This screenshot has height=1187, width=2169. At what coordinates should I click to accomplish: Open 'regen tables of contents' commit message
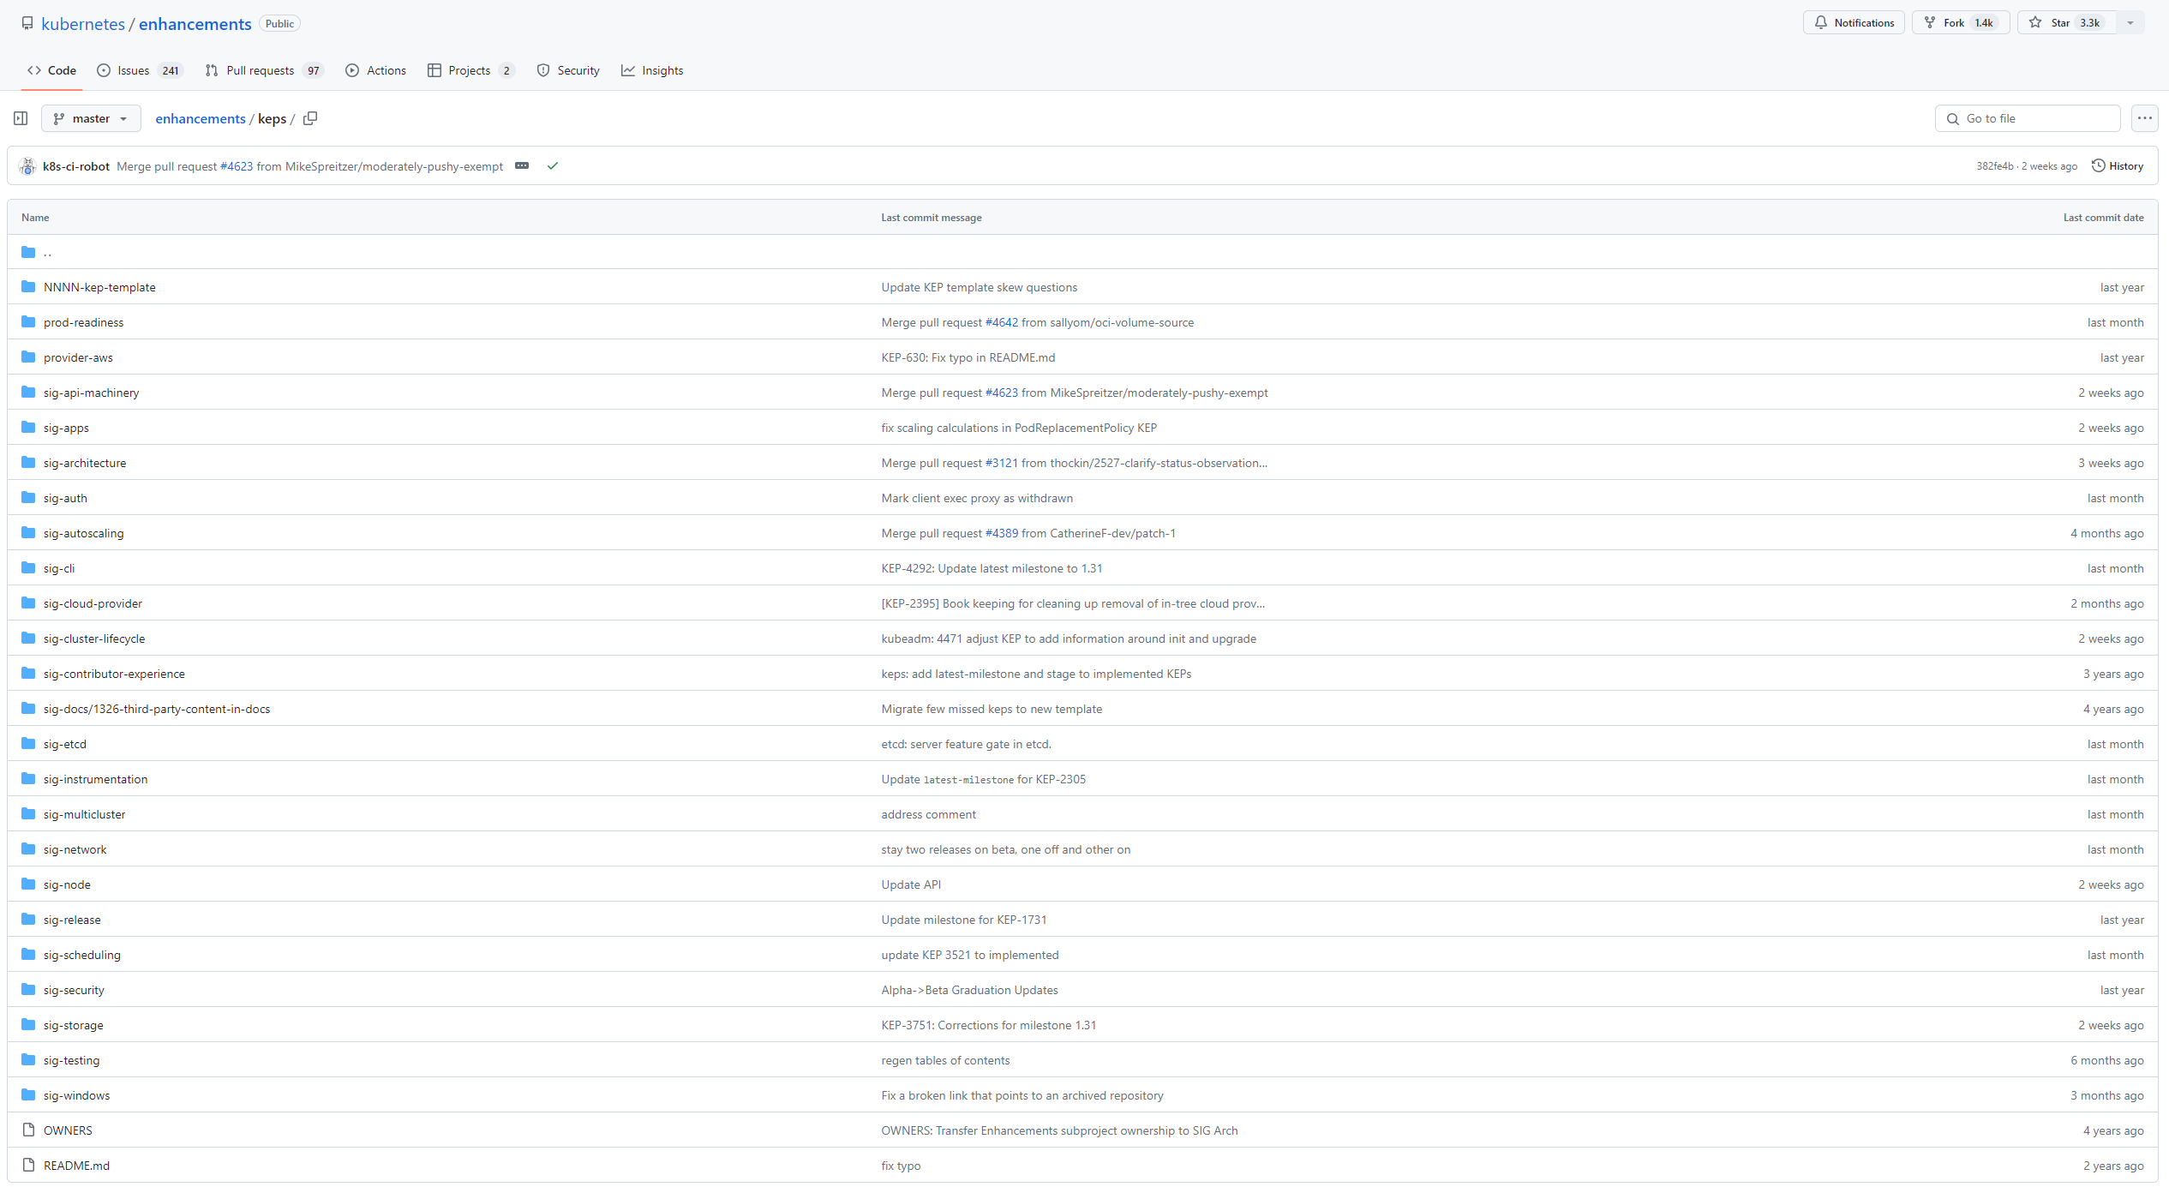click(945, 1060)
